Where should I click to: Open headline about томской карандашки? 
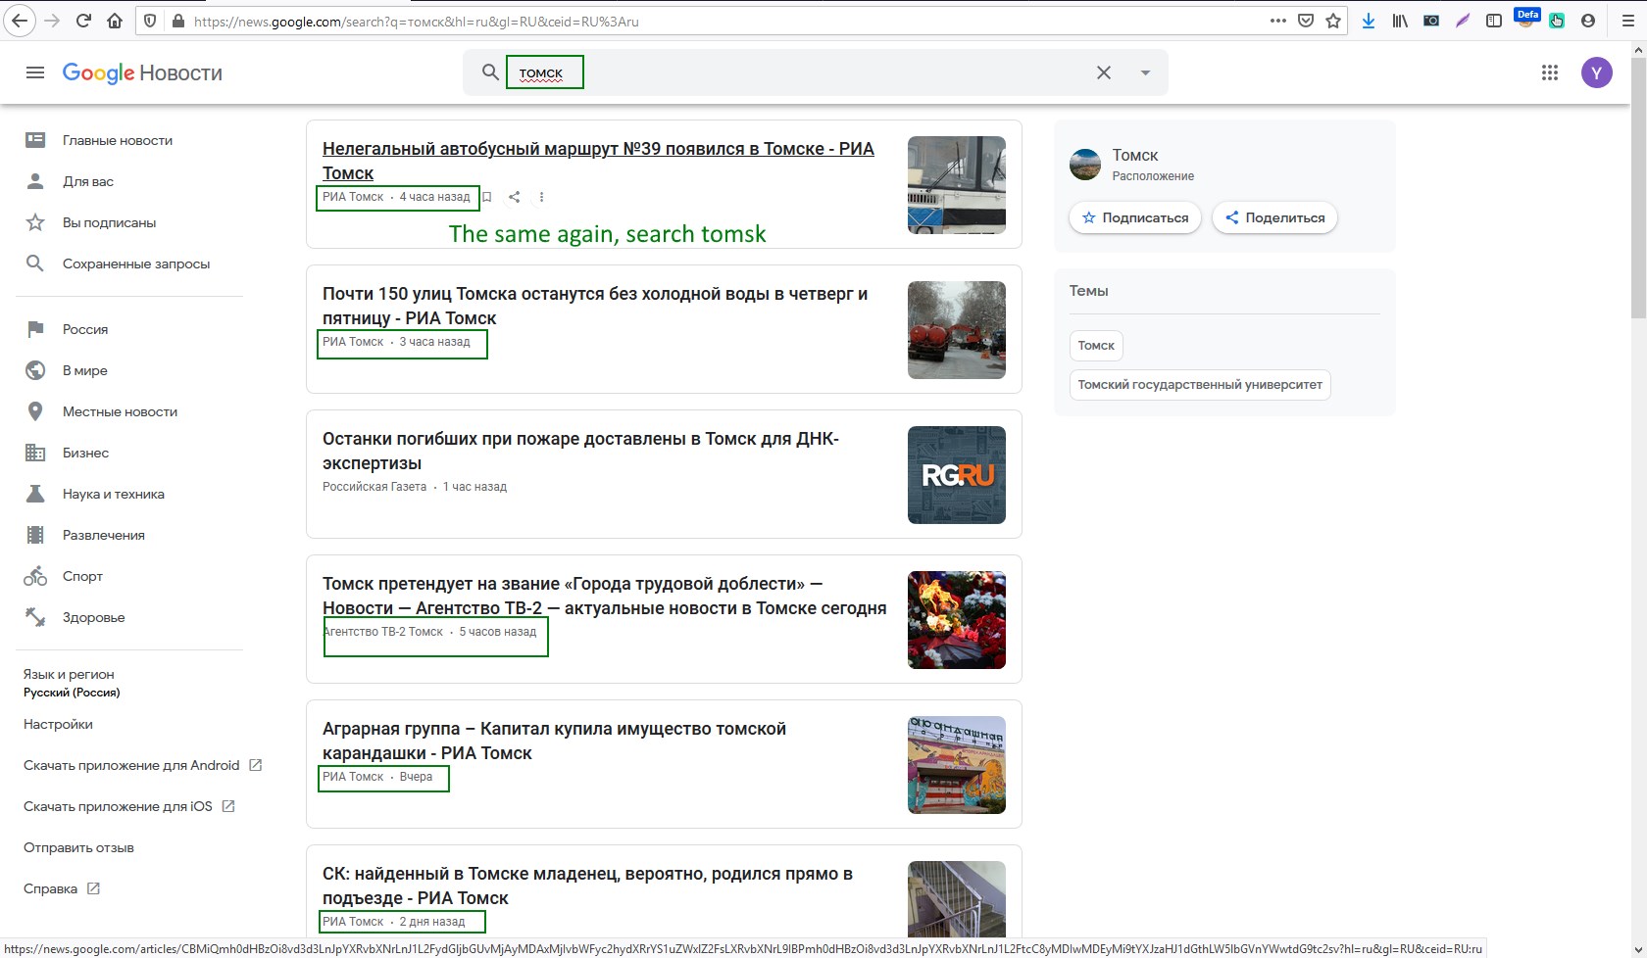[x=554, y=741]
